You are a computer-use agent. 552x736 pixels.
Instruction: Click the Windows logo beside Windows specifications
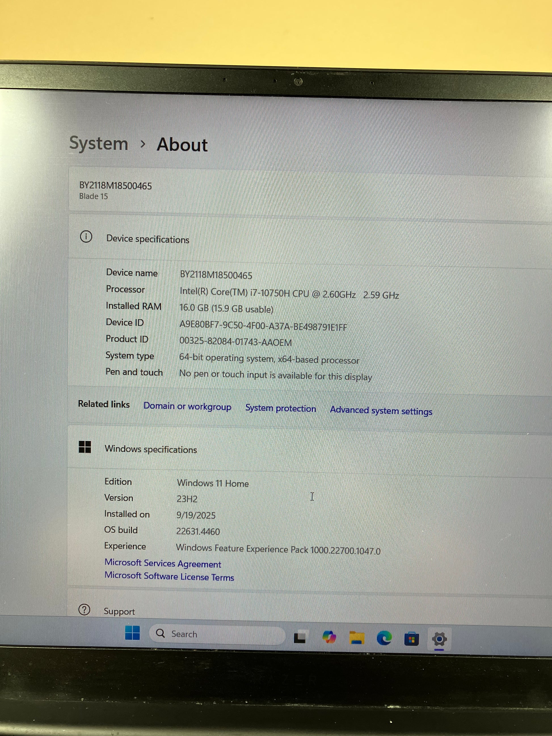[x=85, y=447]
